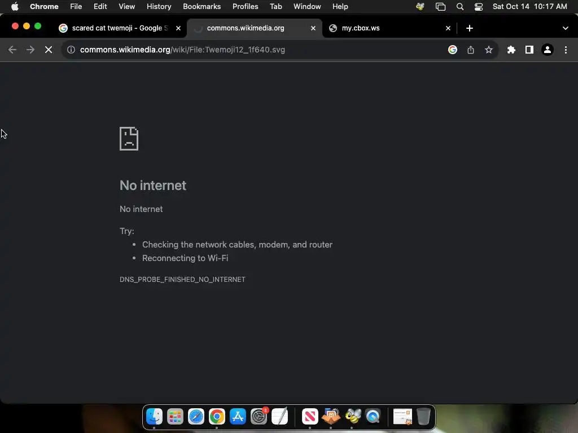This screenshot has width=578, height=433.
Task: Open the Profiles menu
Action: point(245,7)
